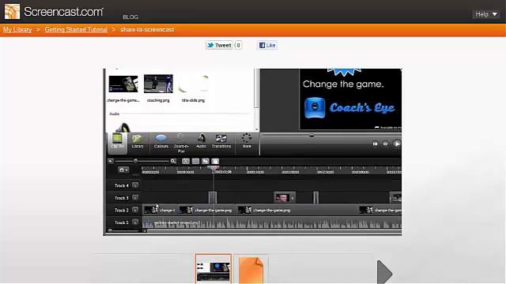Click the Coach's Eye app logo in the preview

pos(315,108)
